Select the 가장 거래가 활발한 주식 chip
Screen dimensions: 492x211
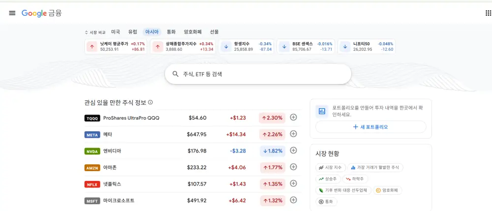click(375, 168)
